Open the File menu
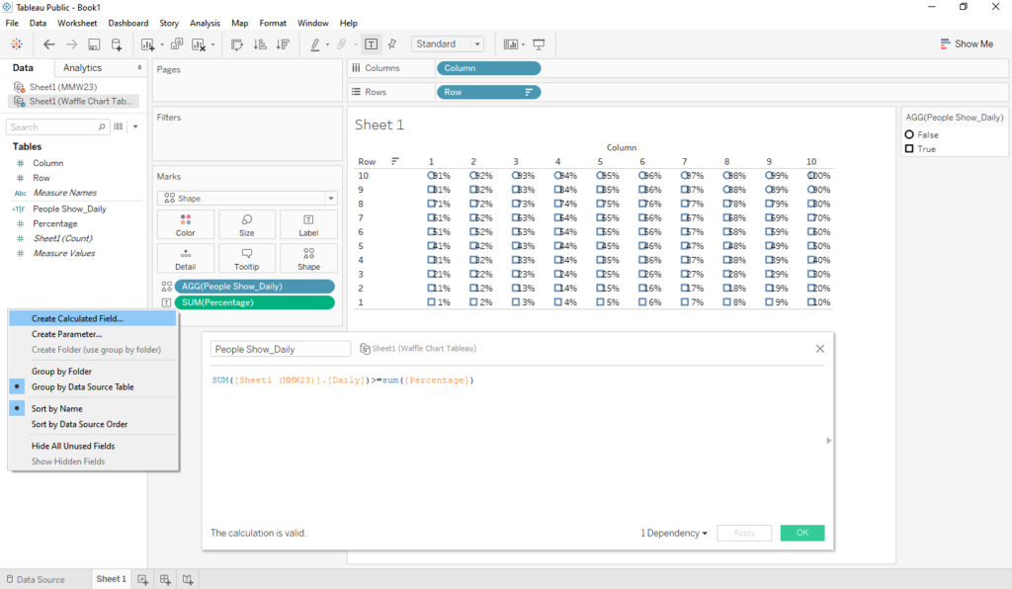Screen dimensions: 1012x589 (12, 24)
